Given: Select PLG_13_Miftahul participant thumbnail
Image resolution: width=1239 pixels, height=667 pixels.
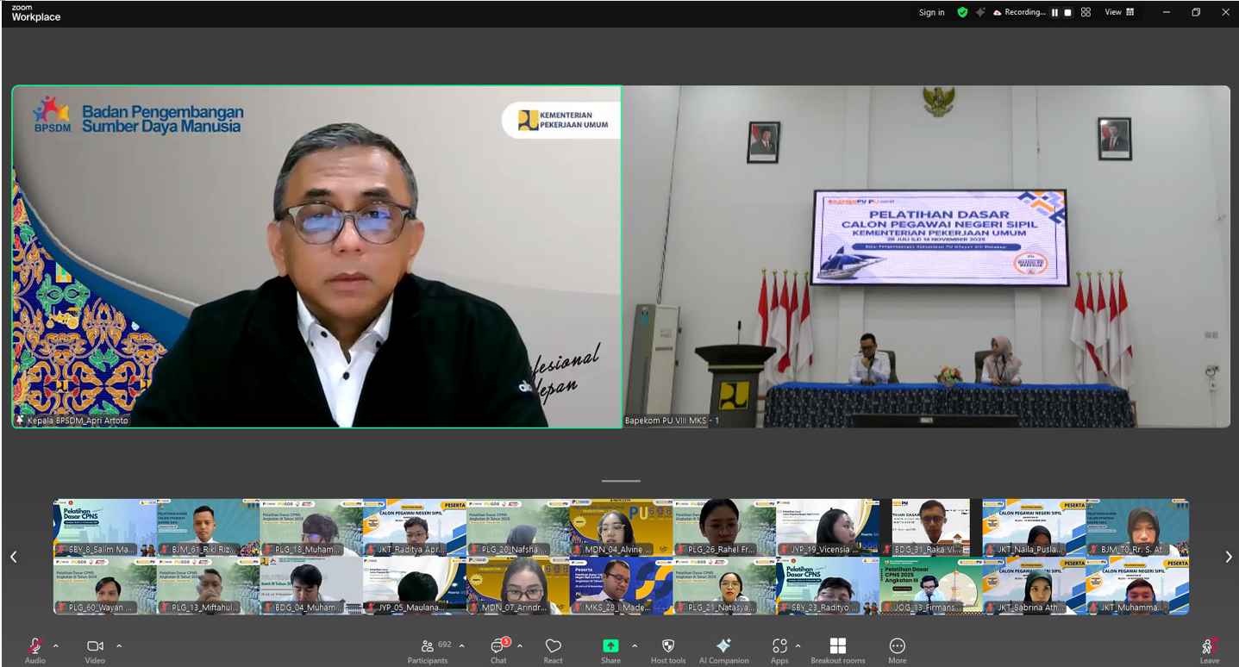Looking at the screenshot, I should [208, 585].
